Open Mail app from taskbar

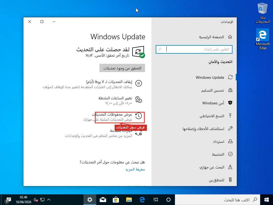tap(103, 200)
